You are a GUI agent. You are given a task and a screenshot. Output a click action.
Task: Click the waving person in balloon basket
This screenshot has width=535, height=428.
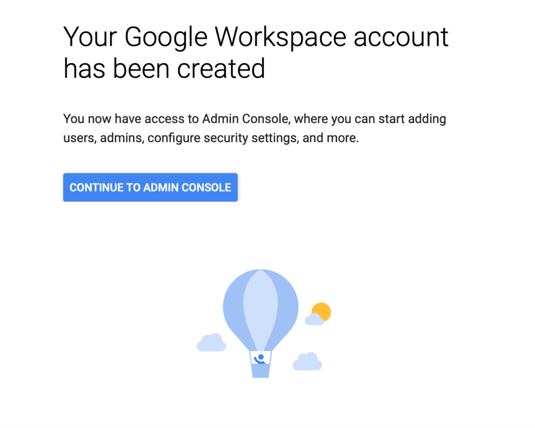coord(260,358)
